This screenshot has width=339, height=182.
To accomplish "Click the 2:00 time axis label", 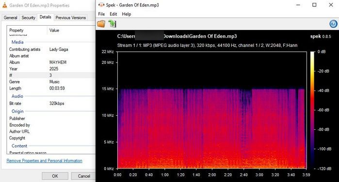I will click(212, 175).
